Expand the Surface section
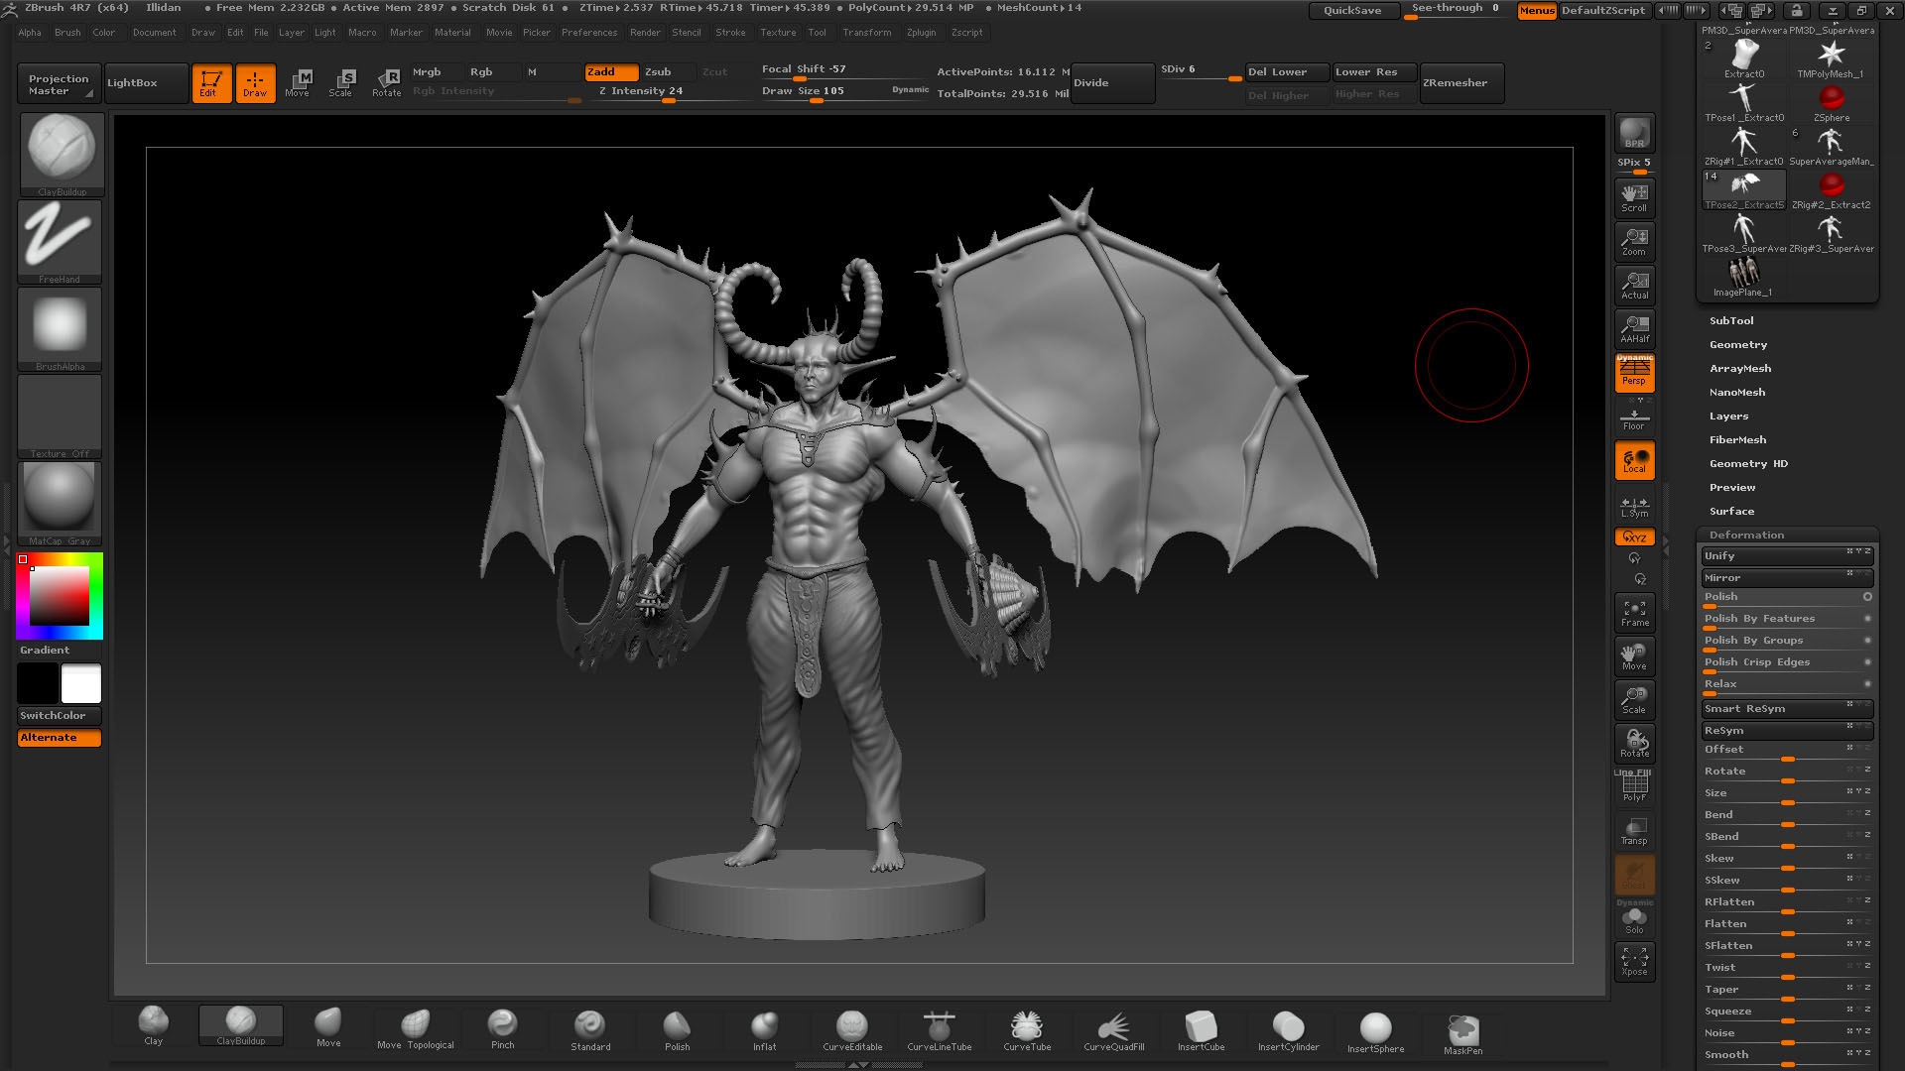The width and height of the screenshot is (1905, 1071). [x=1731, y=511]
